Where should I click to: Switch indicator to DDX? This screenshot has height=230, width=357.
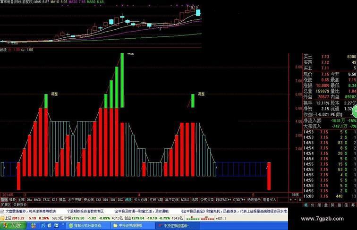(x=106, y=200)
